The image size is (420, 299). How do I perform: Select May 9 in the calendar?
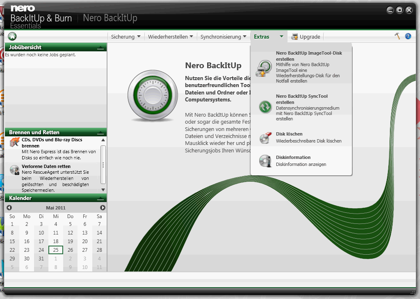(x=27, y=233)
